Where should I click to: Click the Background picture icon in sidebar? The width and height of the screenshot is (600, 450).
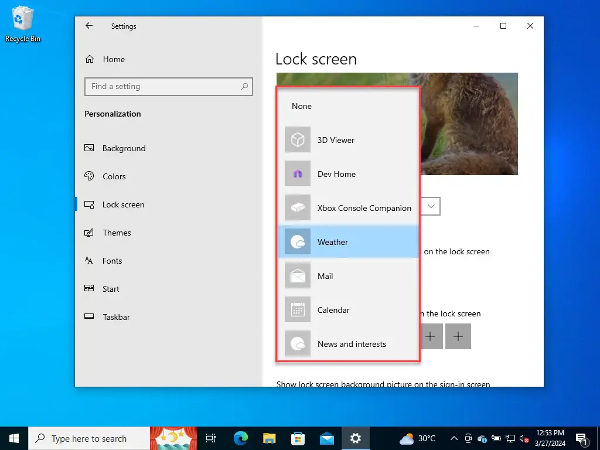coord(89,148)
